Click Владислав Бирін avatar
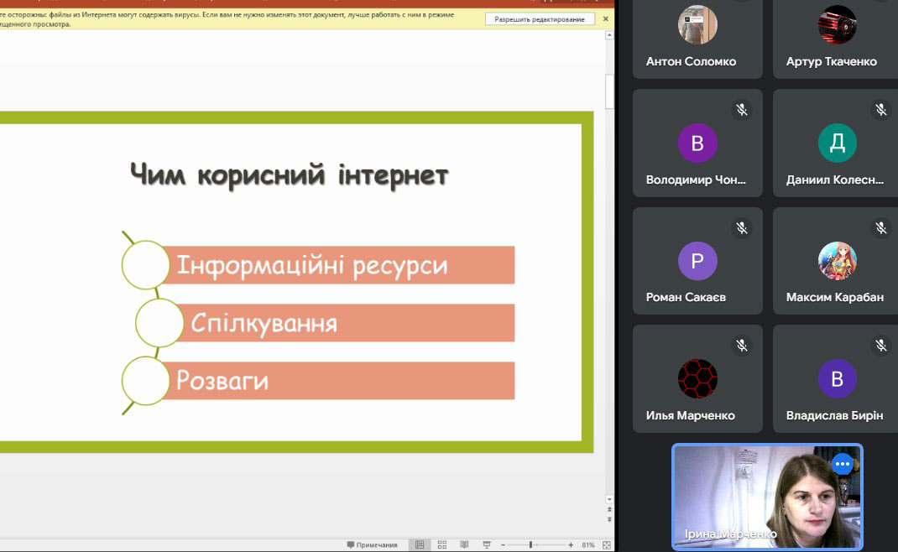898x552 pixels. (x=838, y=379)
